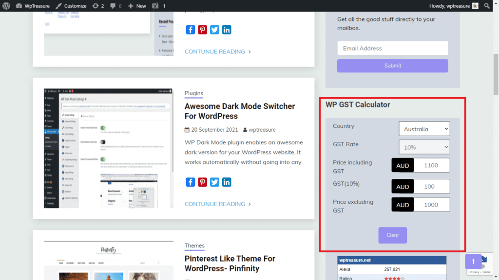
Task: Share Dark Mode post on LinkedIn
Action: coord(227,182)
